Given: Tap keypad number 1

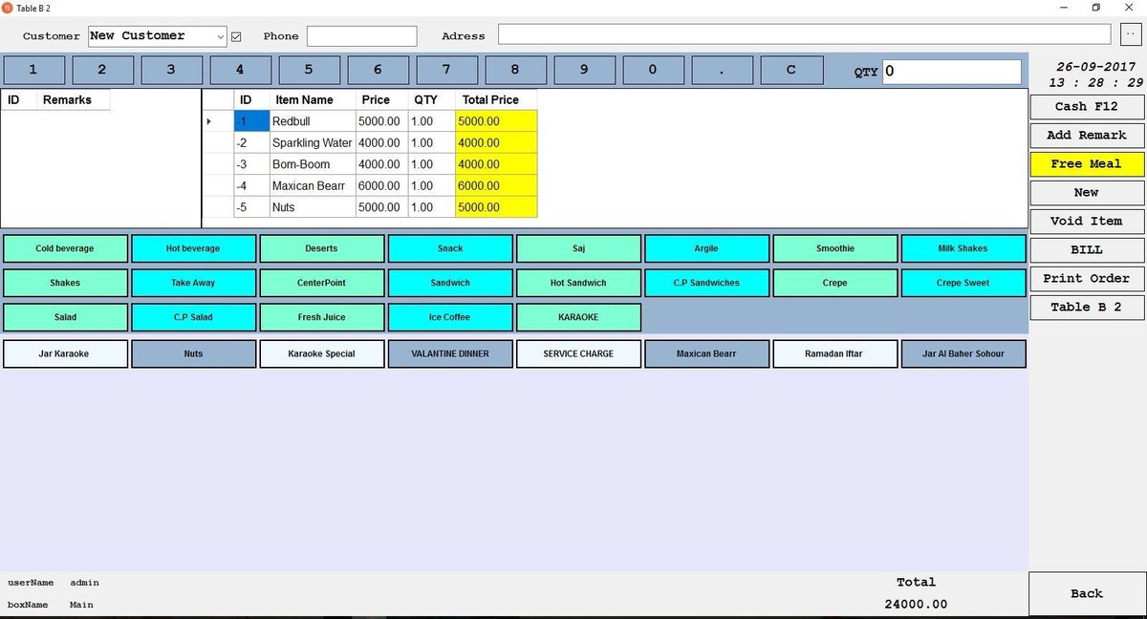Looking at the screenshot, I should 33,70.
